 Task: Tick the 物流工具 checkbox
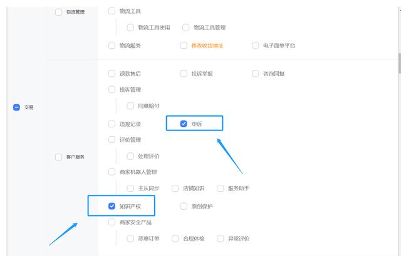click(112, 11)
